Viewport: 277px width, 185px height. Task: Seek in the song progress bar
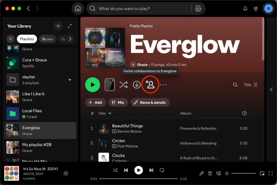tap(138, 179)
